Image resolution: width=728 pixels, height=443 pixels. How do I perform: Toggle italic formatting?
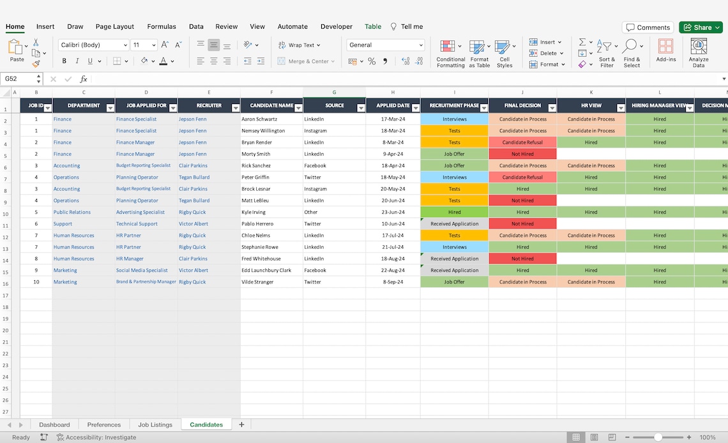76,60
